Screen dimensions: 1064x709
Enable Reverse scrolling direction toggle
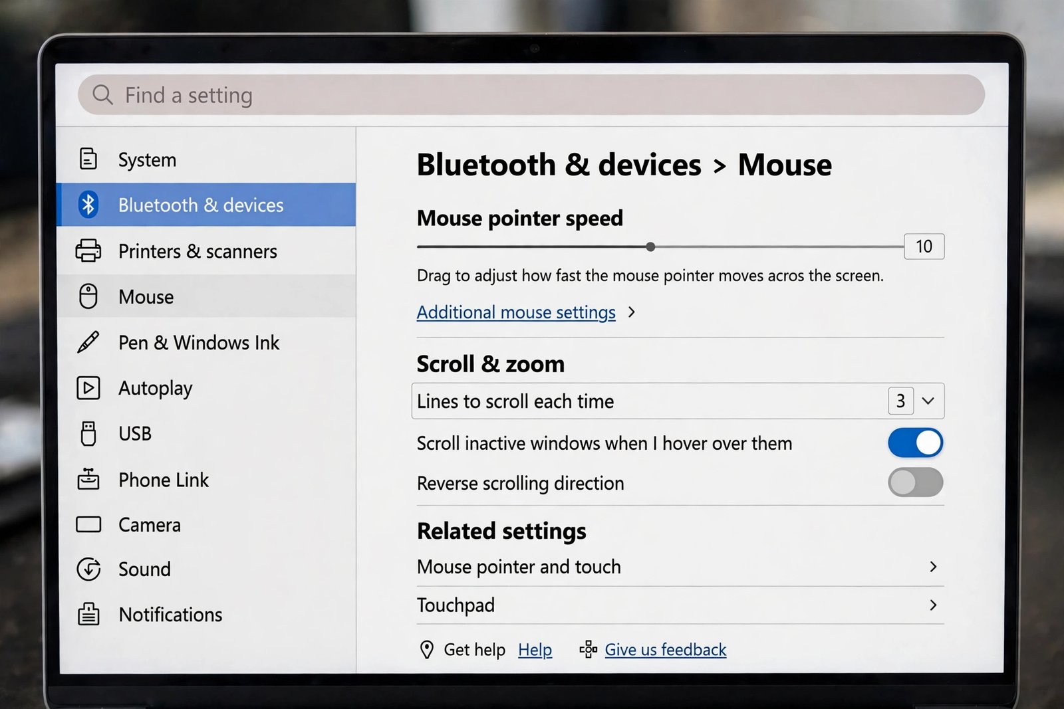click(916, 482)
